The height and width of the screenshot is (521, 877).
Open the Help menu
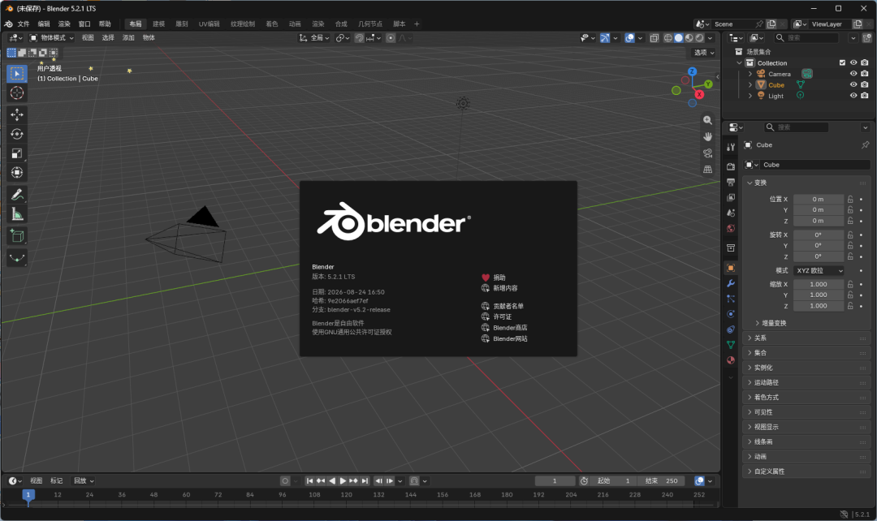105,24
